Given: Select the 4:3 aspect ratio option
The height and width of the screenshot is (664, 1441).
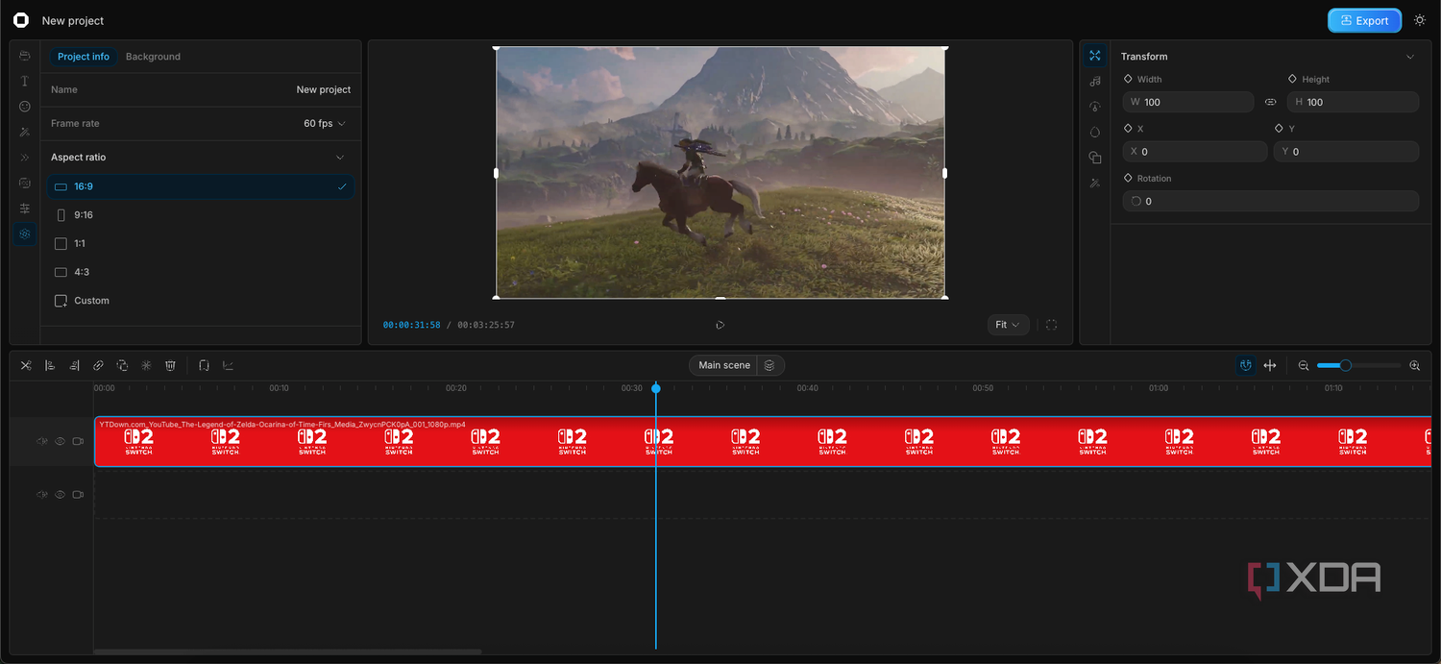Looking at the screenshot, I should click(x=201, y=272).
